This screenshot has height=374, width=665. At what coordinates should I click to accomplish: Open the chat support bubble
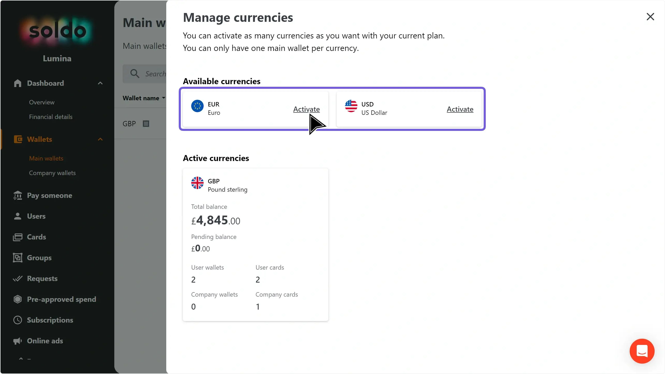[642, 351]
